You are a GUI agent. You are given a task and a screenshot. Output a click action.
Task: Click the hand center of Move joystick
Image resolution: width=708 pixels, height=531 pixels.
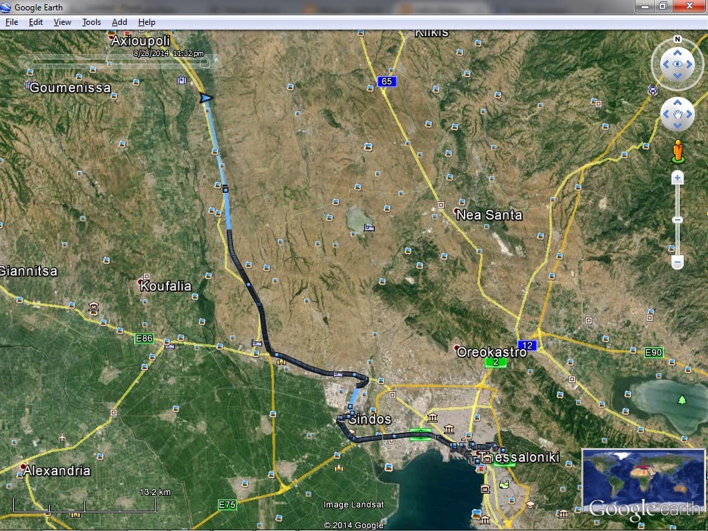coord(678,114)
